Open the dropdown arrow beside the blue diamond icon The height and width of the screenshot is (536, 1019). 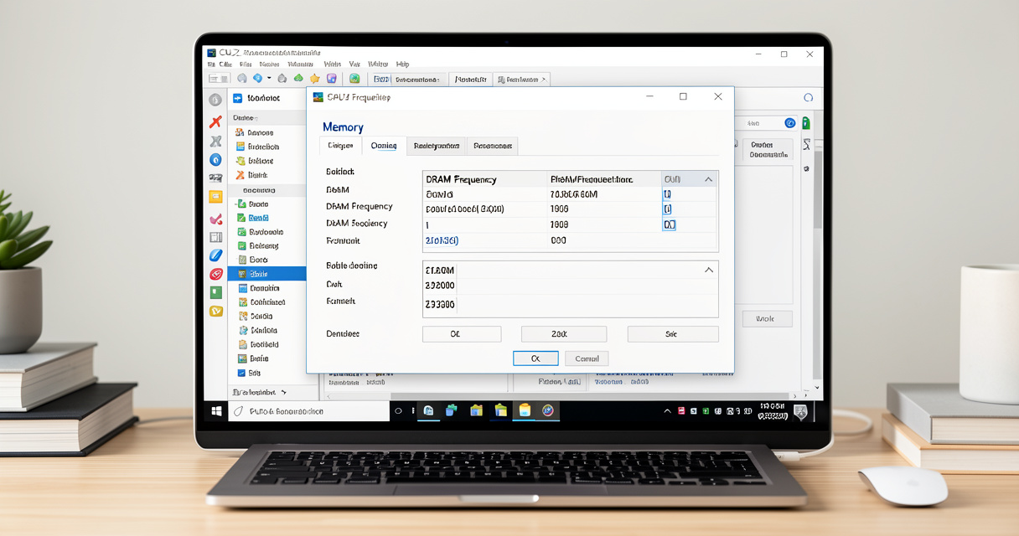click(269, 79)
